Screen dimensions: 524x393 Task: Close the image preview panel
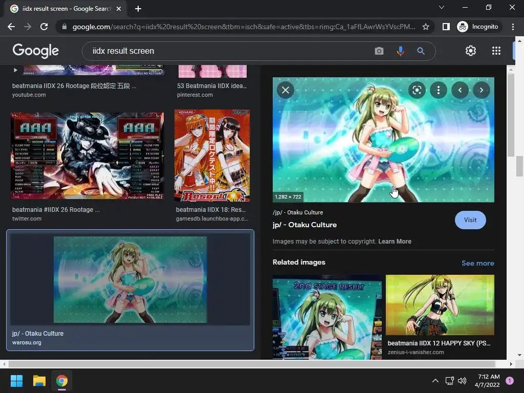(286, 90)
